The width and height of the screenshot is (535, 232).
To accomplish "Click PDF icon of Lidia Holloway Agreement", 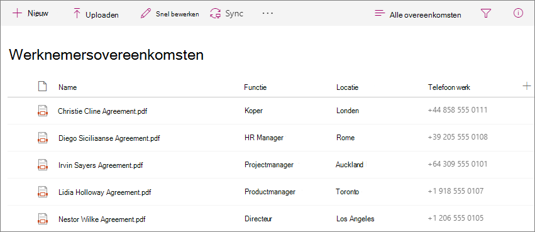I will [42, 192].
